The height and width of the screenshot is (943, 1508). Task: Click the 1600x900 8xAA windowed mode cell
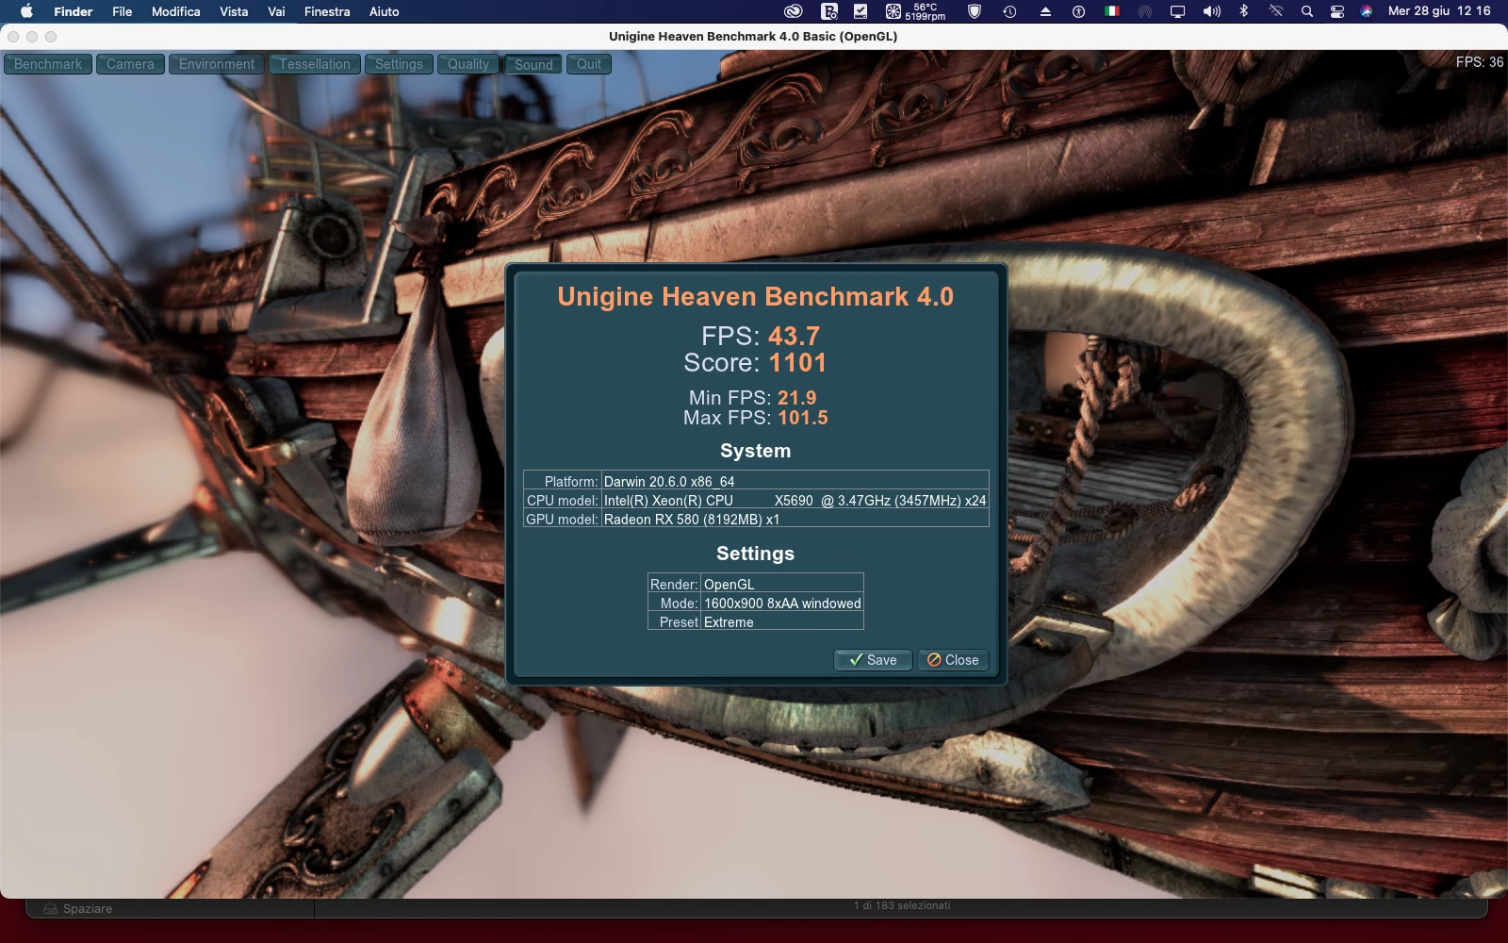(x=782, y=603)
